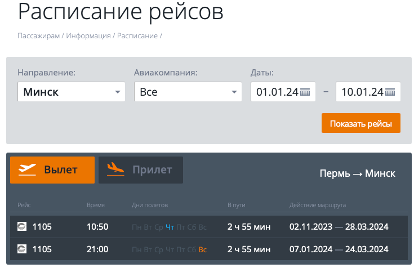Viewport: 414px width, 268px height.
Task: Open the Авиакомпания dropdown showing Все
Action: click(188, 92)
